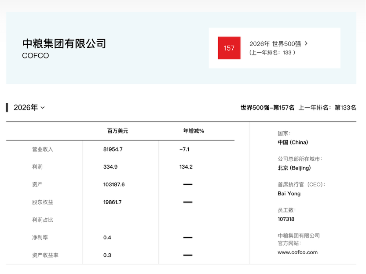366x274 pixels.
Task: Click the headquarters city 北京 (Beijing)
Action: tap(294, 168)
